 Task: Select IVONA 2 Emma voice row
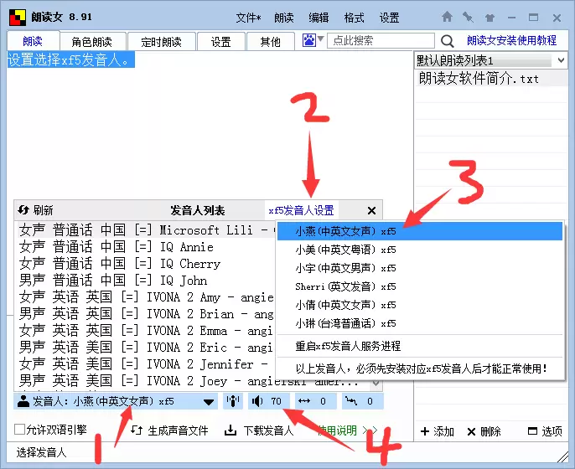(x=147, y=331)
